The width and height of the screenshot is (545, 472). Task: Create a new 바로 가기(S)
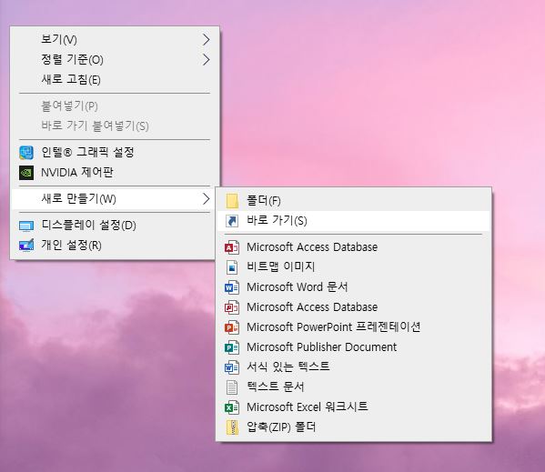[x=353, y=221]
